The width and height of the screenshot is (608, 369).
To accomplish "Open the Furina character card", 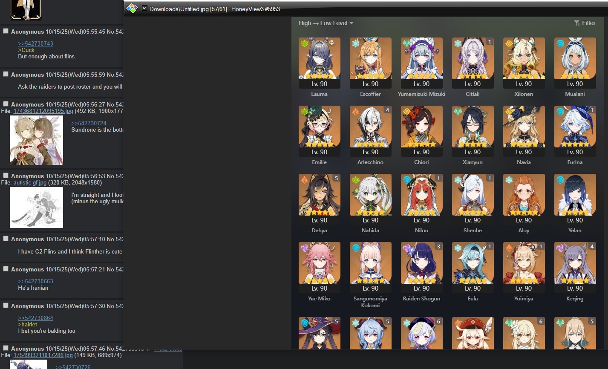I will tap(575, 131).
